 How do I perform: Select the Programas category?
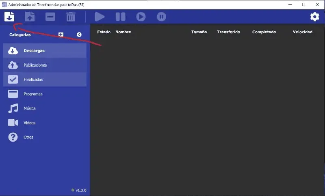[x=45, y=94]
